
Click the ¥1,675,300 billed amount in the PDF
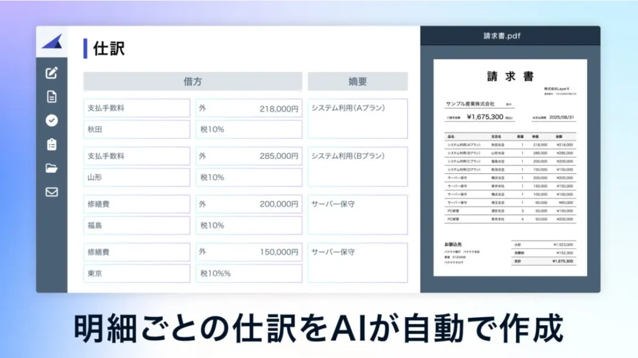pyautogui.click(x=485, y=117)
